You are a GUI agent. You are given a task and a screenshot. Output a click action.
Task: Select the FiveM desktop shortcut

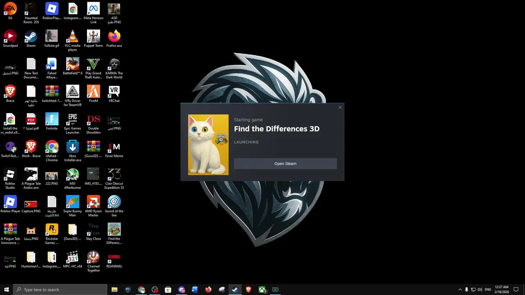(x=94, y=94)
